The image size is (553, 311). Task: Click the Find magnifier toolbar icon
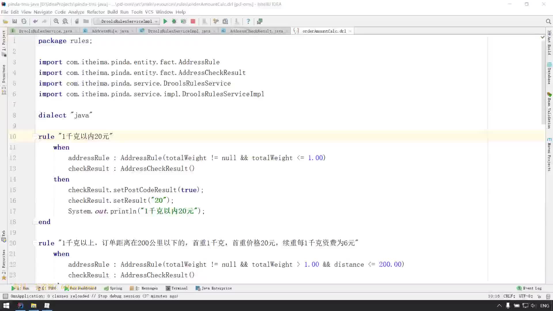(x=56, y=21)
